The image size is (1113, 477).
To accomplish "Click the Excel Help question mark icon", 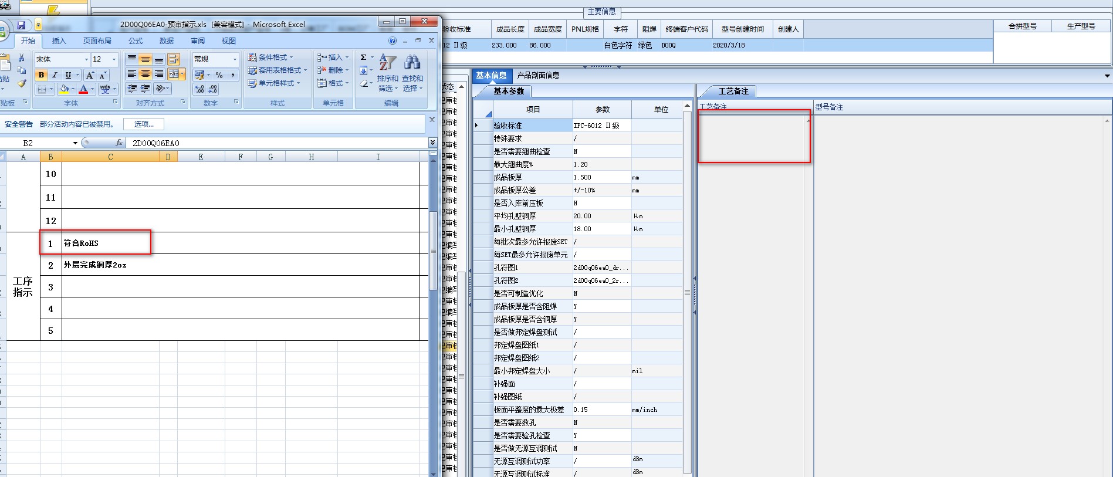I will pos(393,41).
